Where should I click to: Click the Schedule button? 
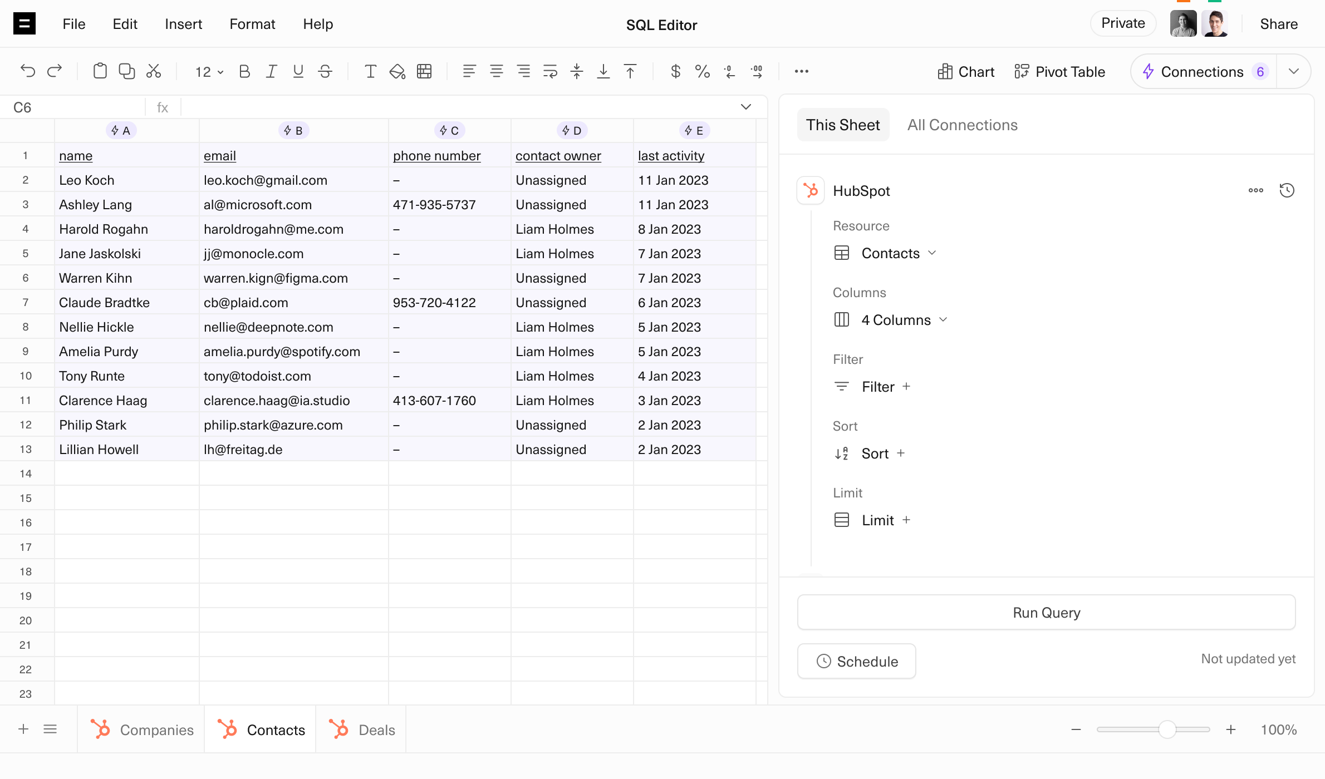856,661
